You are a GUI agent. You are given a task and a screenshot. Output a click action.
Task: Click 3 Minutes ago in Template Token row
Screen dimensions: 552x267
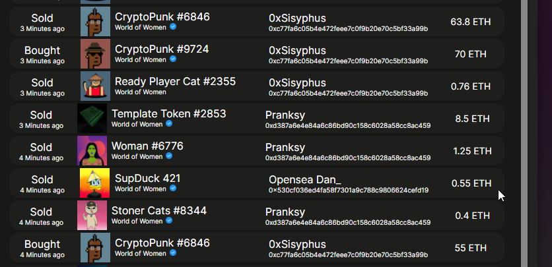41,126
